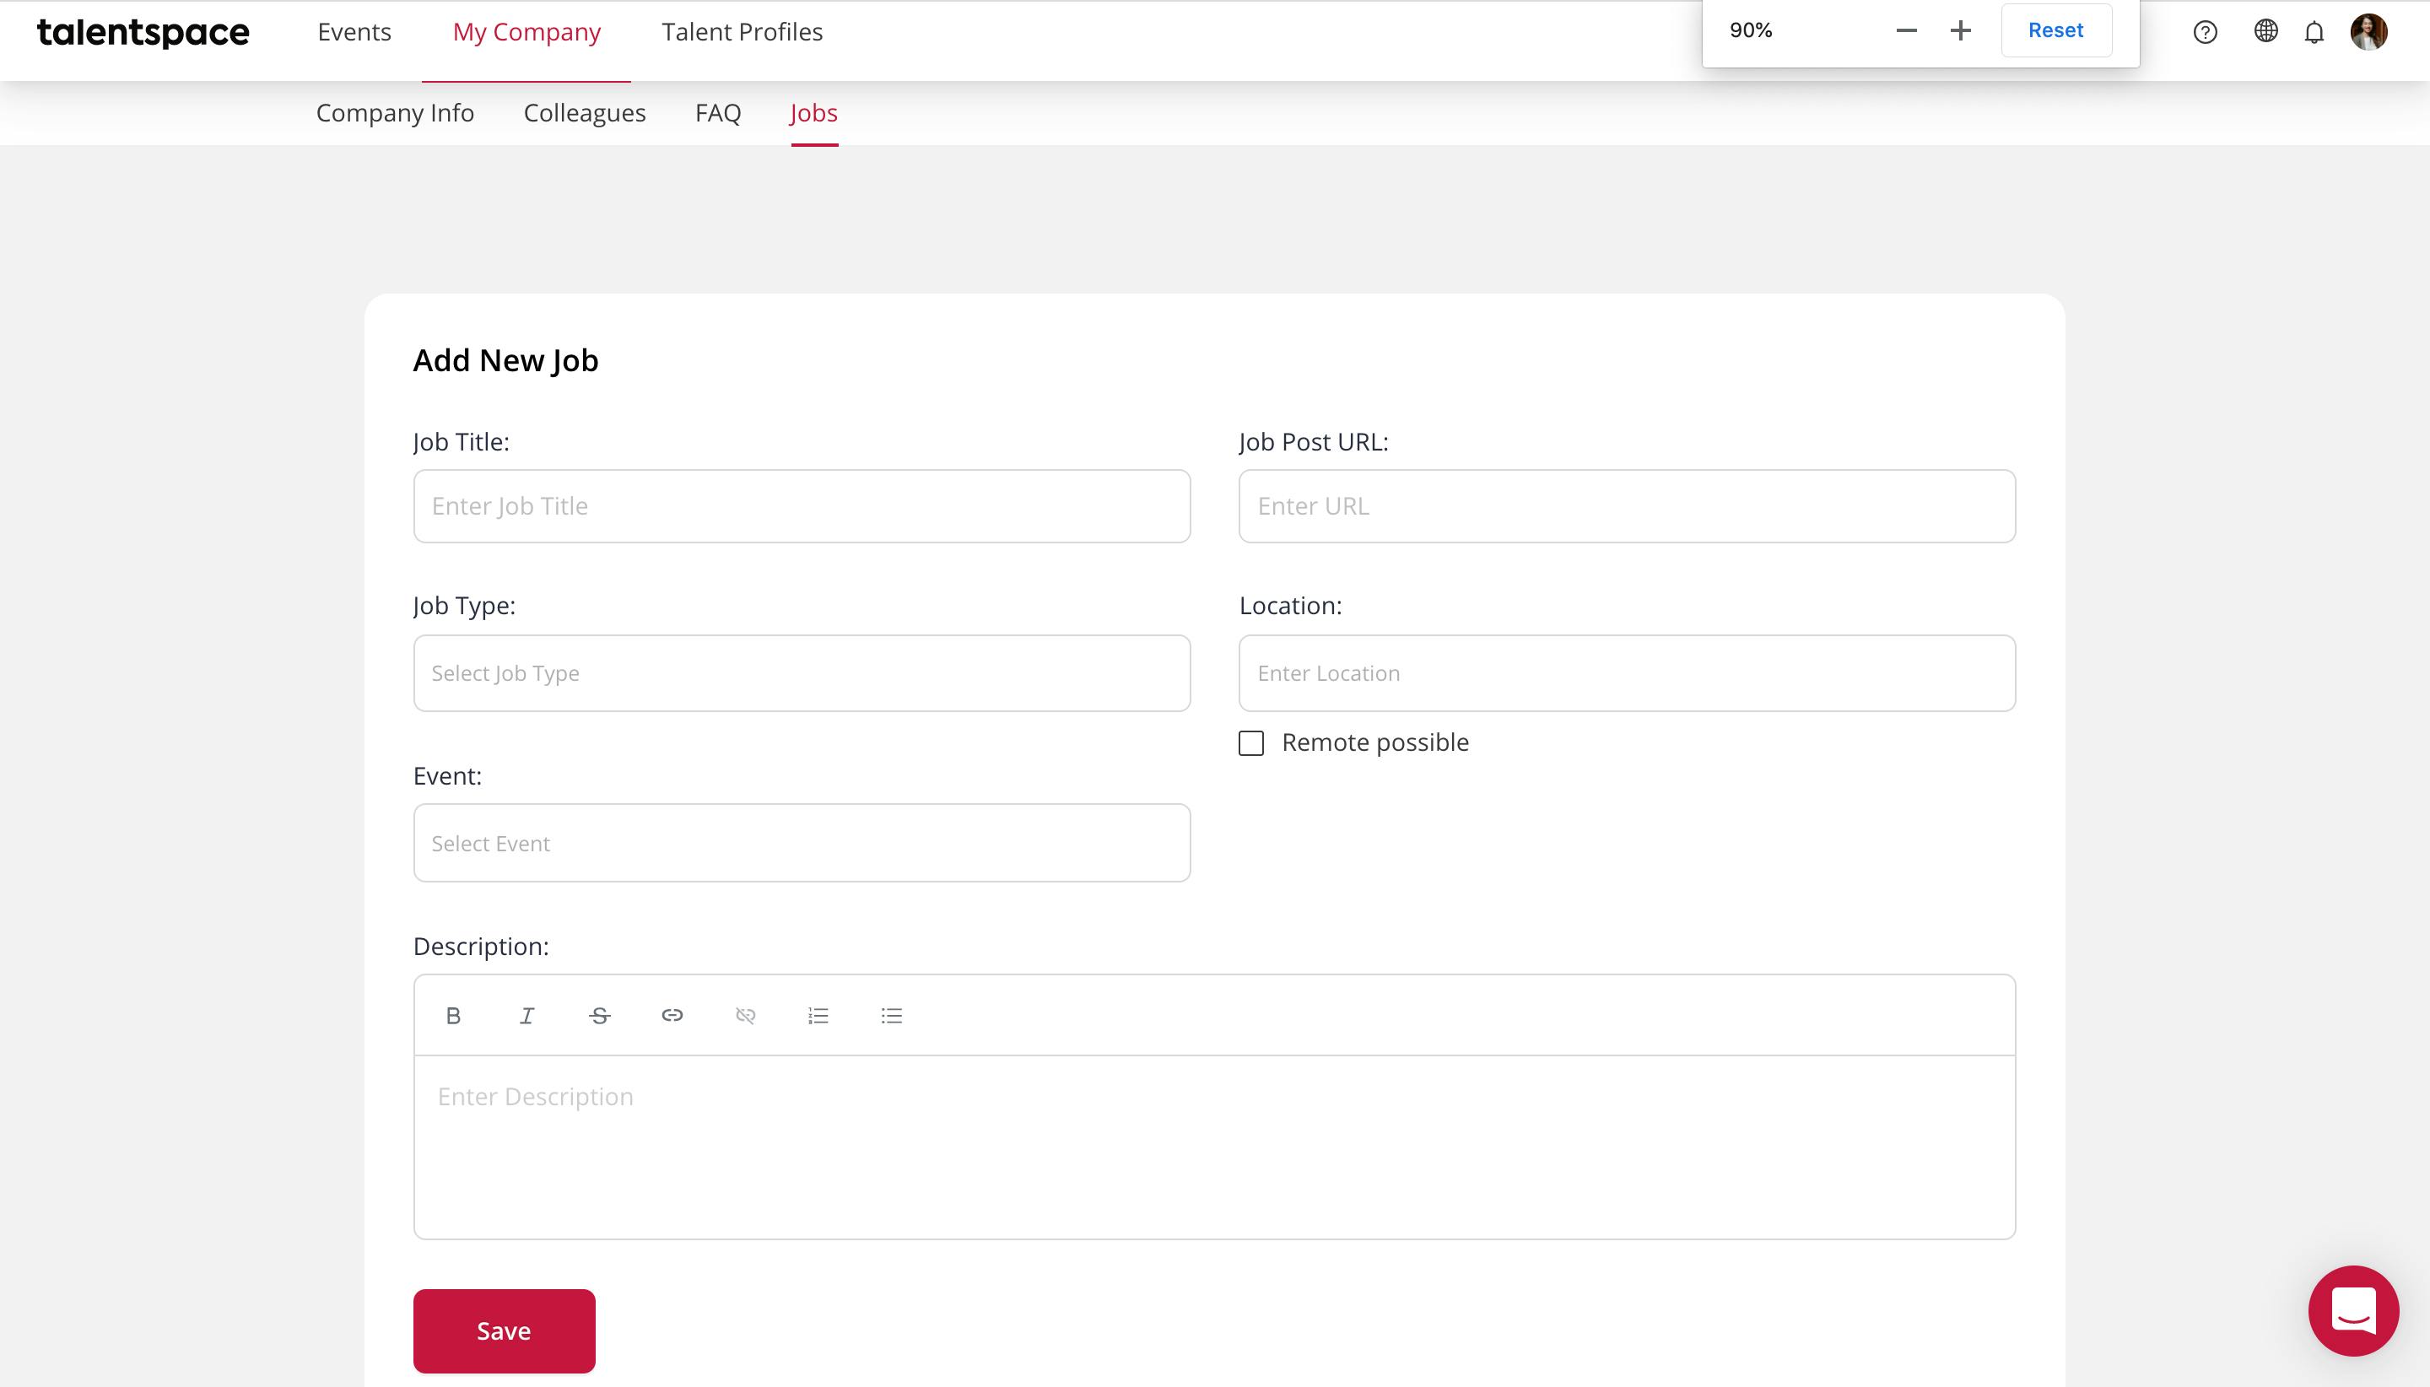
Task: Open the Select Job Type dropdown
Action: pos(802,673)
